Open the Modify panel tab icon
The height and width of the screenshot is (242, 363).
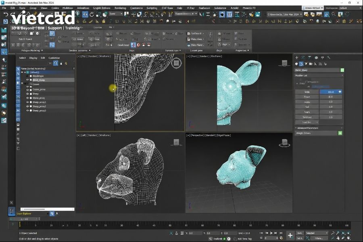[x=303, y=58]
